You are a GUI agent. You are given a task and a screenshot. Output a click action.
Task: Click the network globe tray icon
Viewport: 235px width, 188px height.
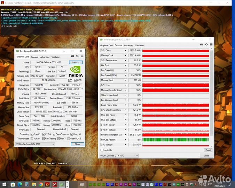coord(205,184)
